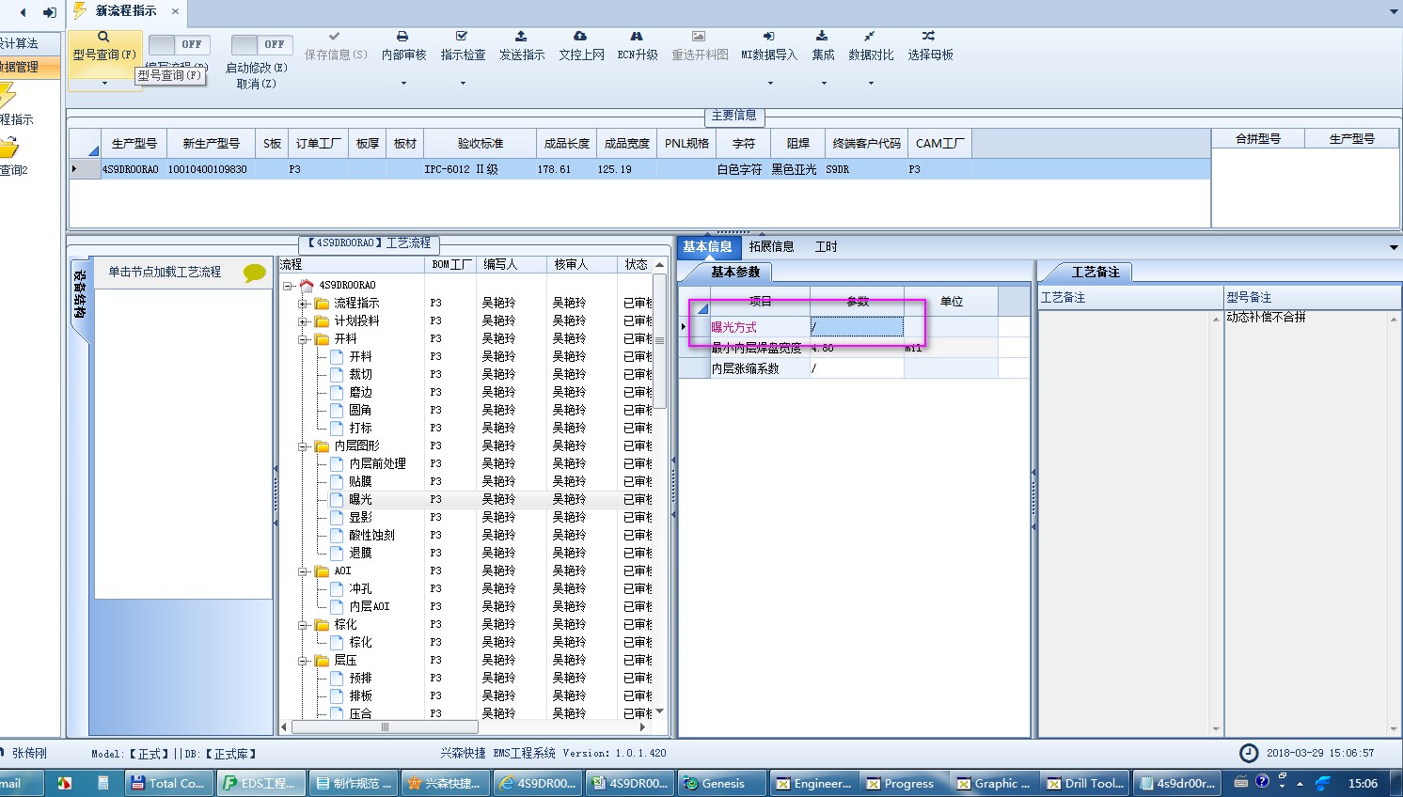Viewport: 1403px width, 797px height.
Task: Click the clock icon in status bar
Action: [x=1249, y=753]
